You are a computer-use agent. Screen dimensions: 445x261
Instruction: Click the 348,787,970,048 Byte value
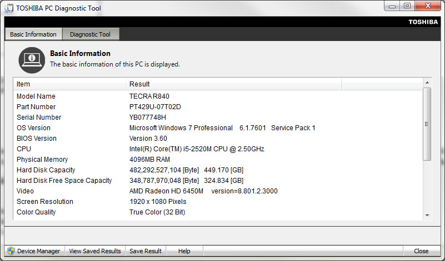click(164, 181)
